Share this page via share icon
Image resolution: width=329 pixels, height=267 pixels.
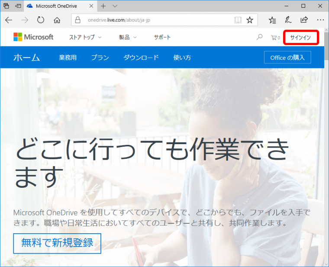304,20
